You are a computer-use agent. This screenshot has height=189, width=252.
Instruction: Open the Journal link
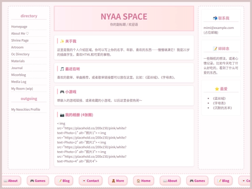point(17,68)
